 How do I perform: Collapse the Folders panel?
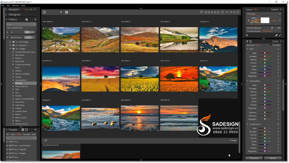(x=7, y=19)
